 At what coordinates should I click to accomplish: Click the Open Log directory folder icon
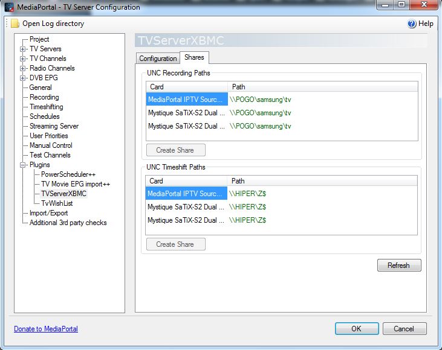(15, 24)
